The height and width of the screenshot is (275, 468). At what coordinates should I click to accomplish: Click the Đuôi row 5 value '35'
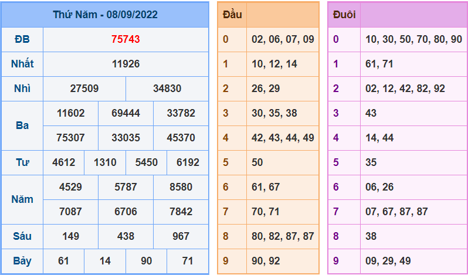click(371, 162)
